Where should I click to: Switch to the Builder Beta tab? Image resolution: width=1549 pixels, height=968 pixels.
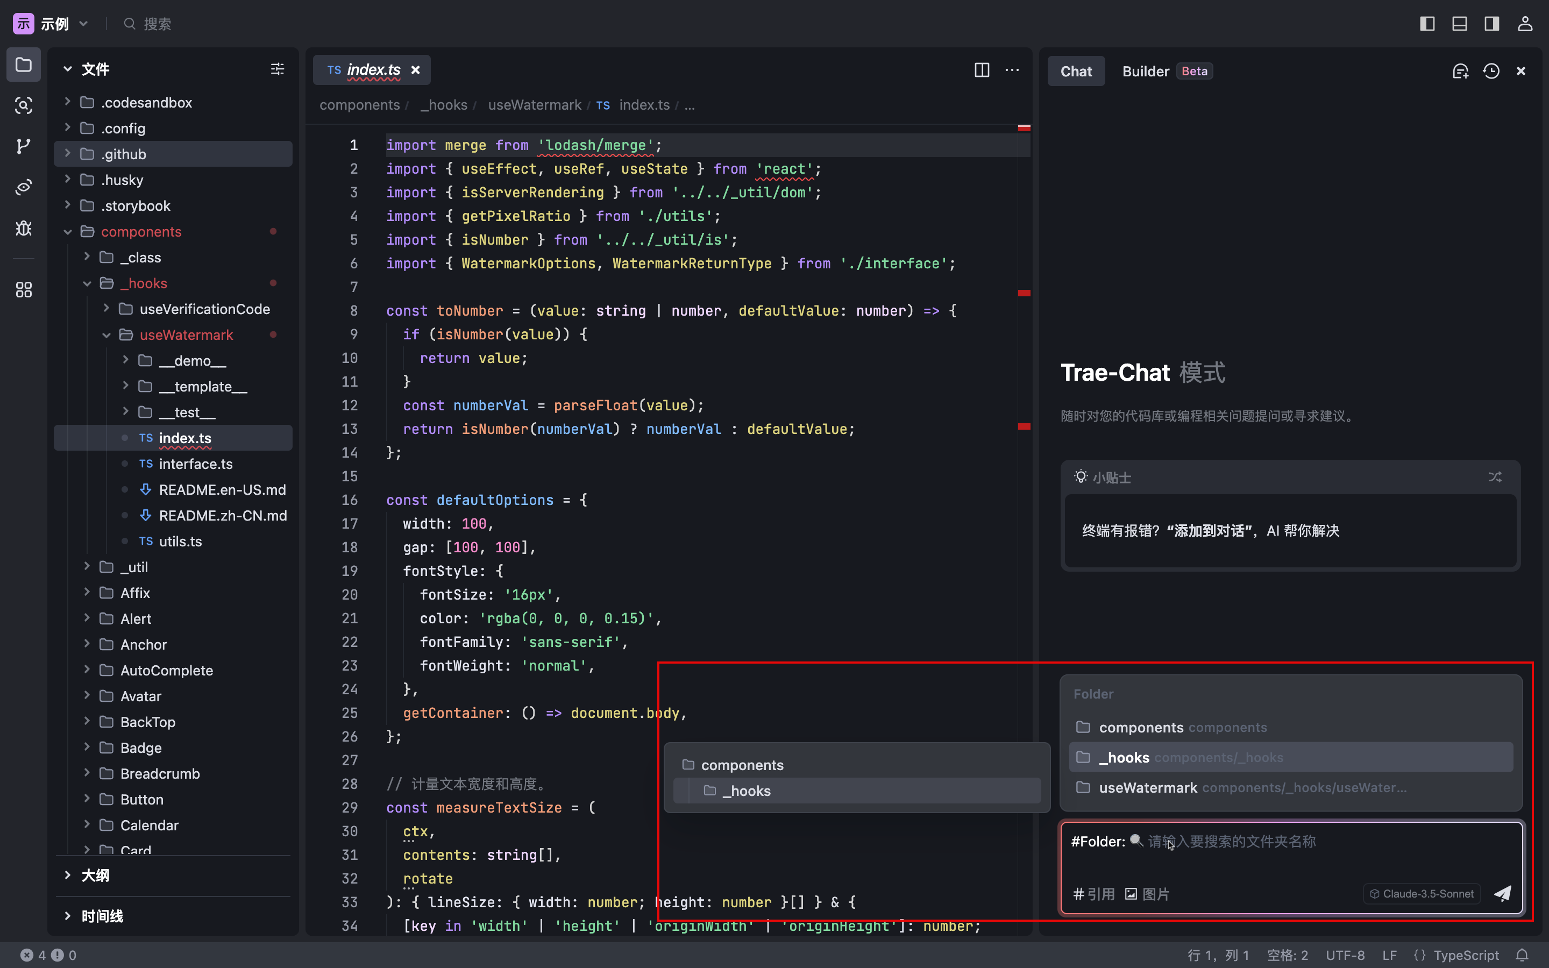point(1167,71)
